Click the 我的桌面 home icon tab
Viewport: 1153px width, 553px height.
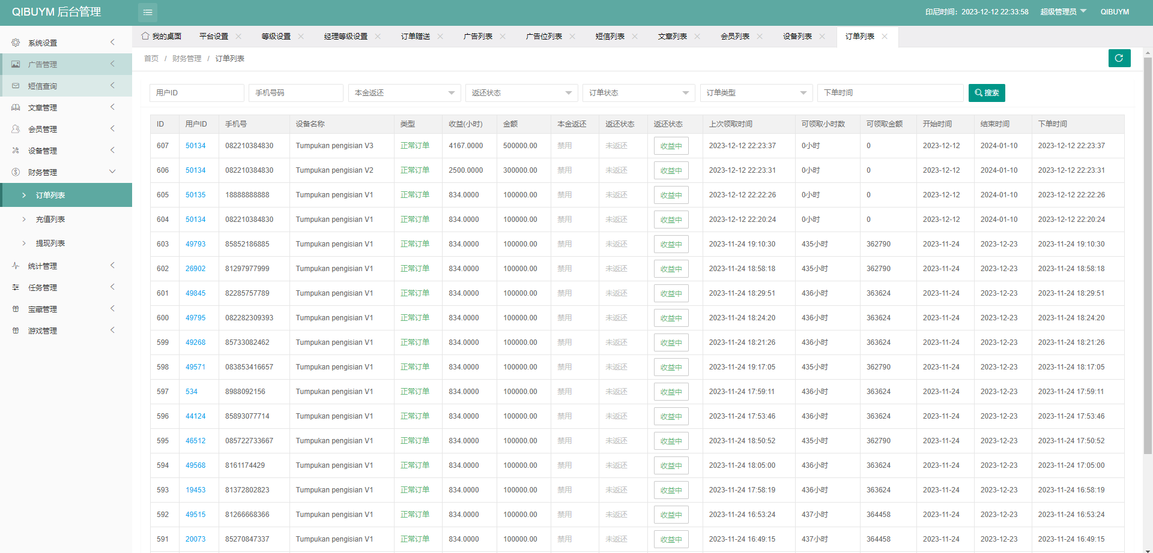coord(145,36)
